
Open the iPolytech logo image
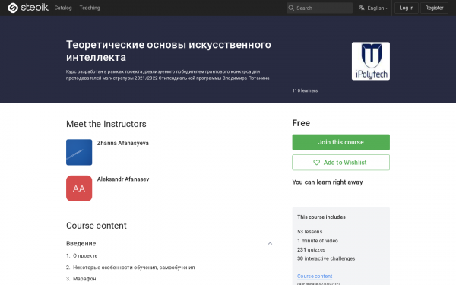pos(371,61)
